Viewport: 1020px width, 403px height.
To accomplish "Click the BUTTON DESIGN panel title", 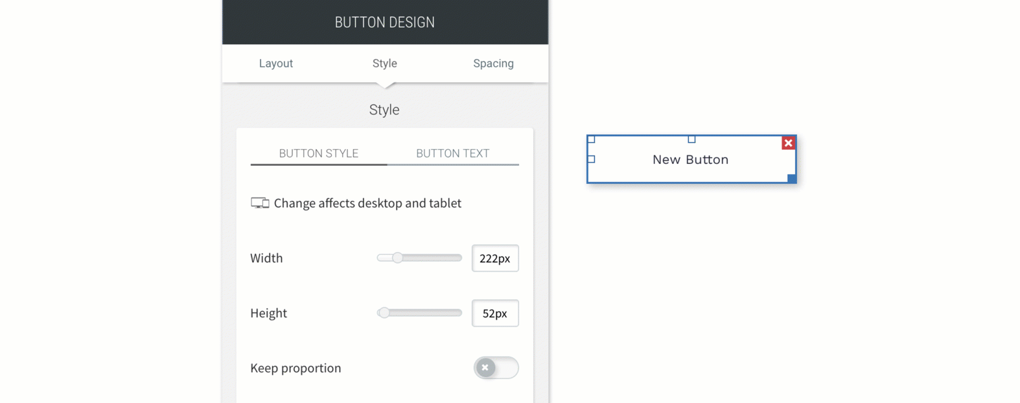I will [x=385, y=23].
